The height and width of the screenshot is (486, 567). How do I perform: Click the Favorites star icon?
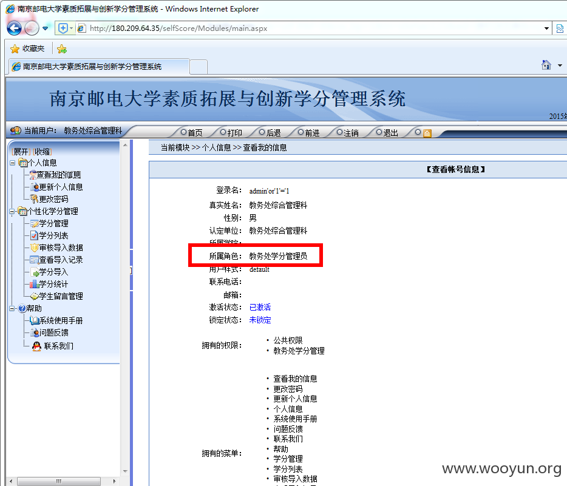point(15,49)
